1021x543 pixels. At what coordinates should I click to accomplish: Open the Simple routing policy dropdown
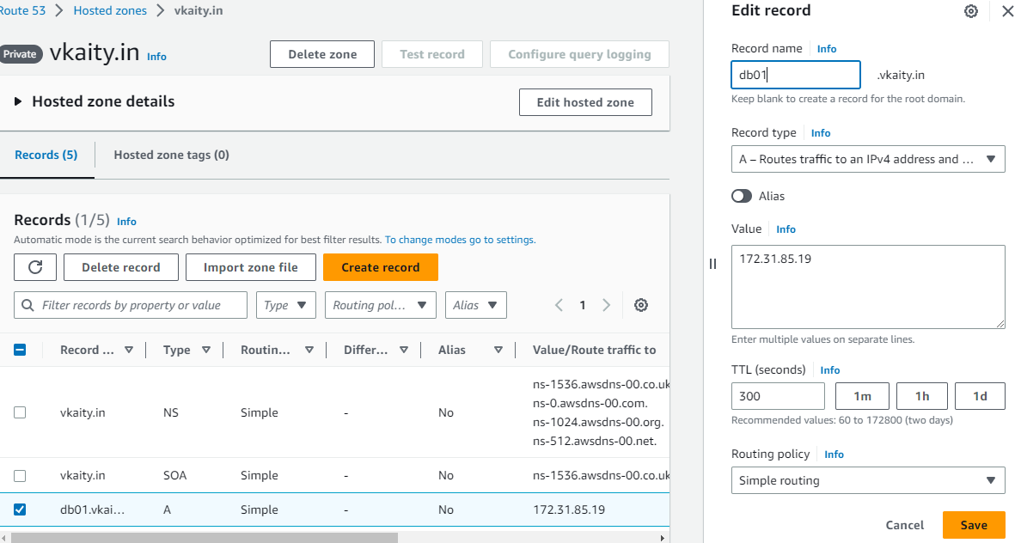(x=868, y=480)
